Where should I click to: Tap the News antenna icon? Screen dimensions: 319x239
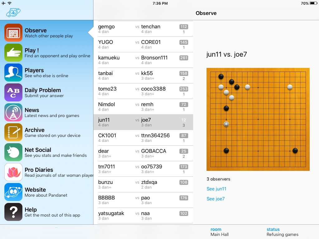click(x=13, y=112)
